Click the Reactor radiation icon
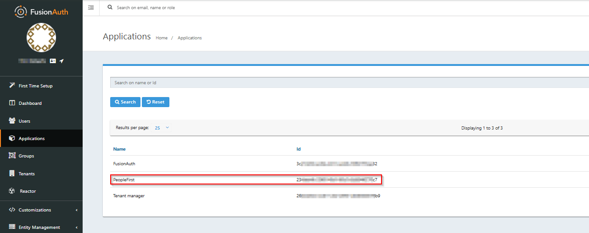The width and height of the screenshot is (589, 233). click(12, 191)
